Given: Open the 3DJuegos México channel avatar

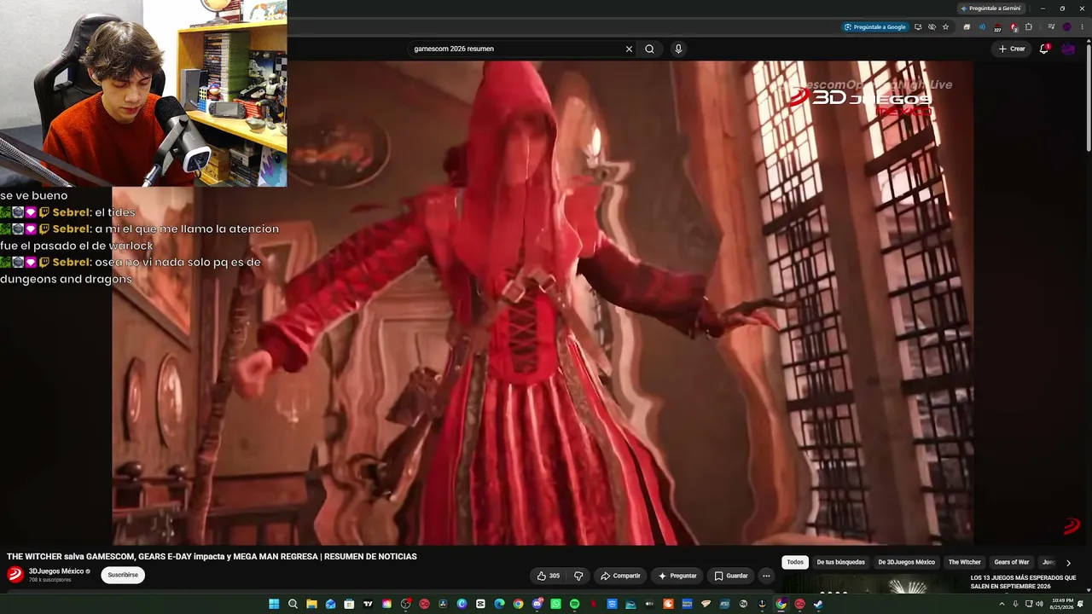Looking at the screenshot, I should pos(15,575).
